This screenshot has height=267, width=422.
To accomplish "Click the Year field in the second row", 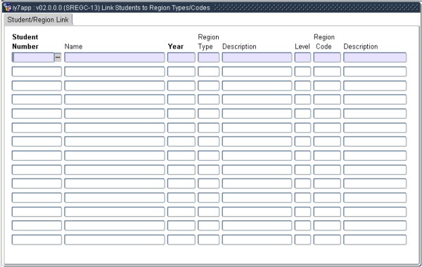I will pyautogui.click(x=181, y=72).
